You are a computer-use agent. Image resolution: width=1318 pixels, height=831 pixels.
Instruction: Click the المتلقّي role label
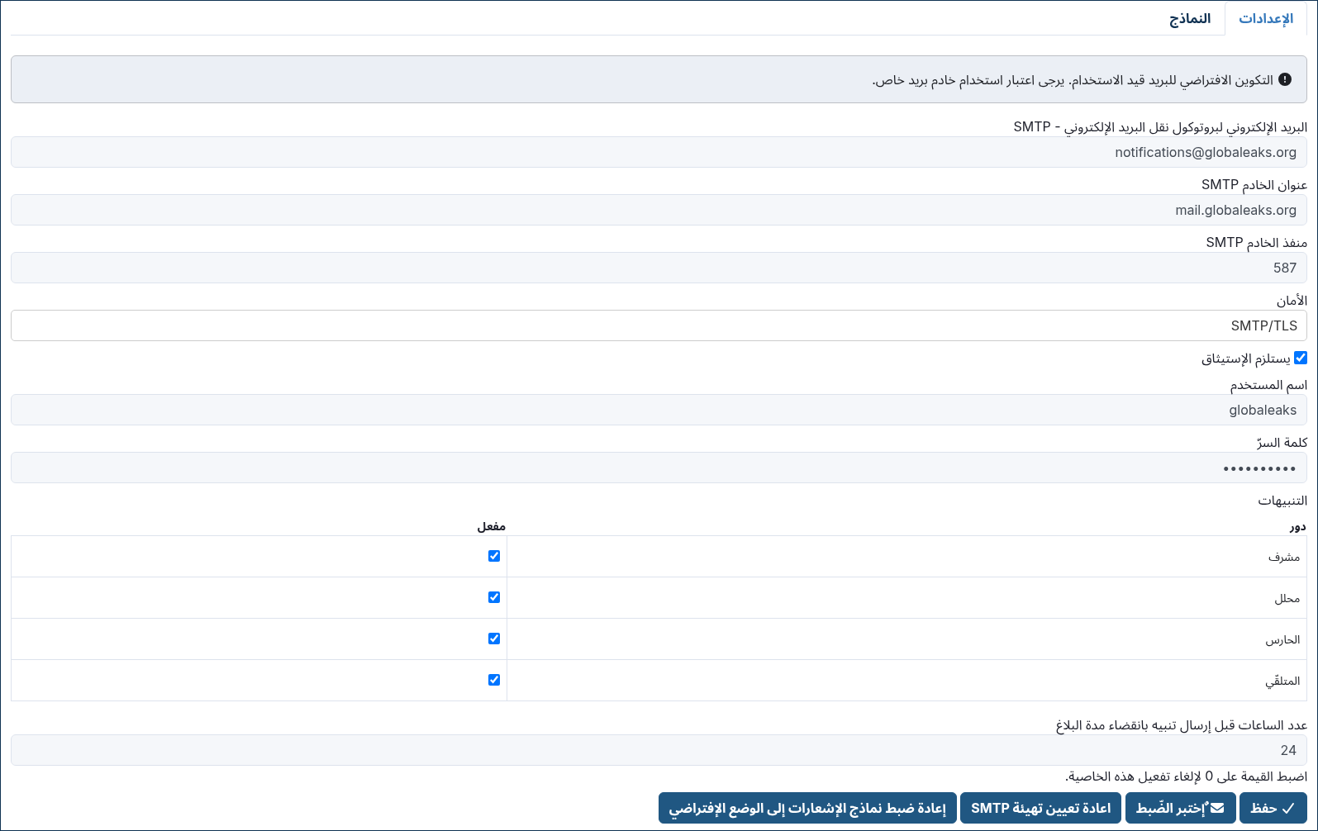pyautogui.click(x=1282, y=681)
